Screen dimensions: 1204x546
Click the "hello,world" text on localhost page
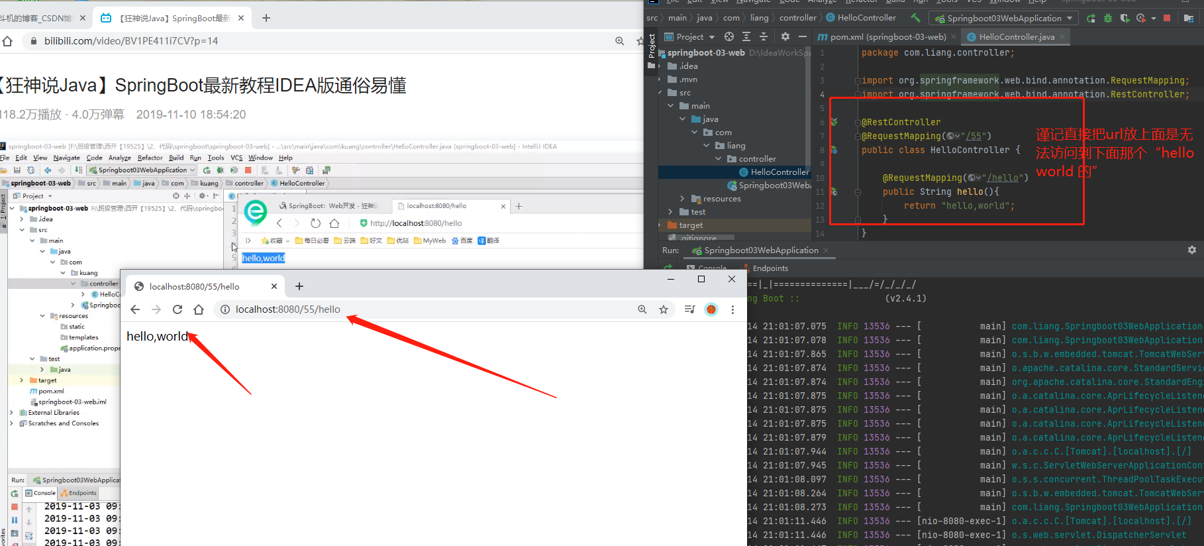click(158, 337)
